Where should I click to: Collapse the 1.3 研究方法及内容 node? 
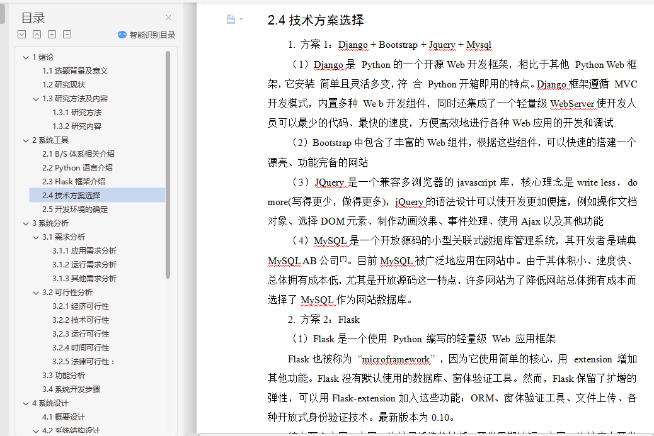(36, 99)
